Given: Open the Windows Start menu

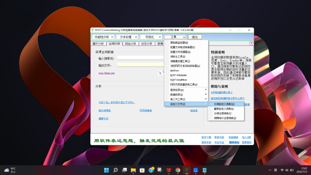Looking at the screenshot, I should (107, 170).
